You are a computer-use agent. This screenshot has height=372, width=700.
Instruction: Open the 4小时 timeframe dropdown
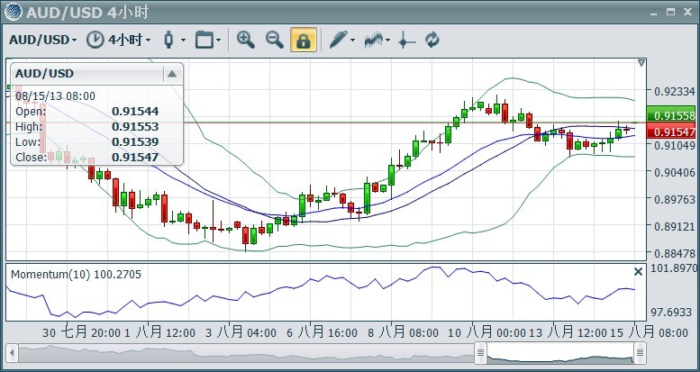coord(129,41)
